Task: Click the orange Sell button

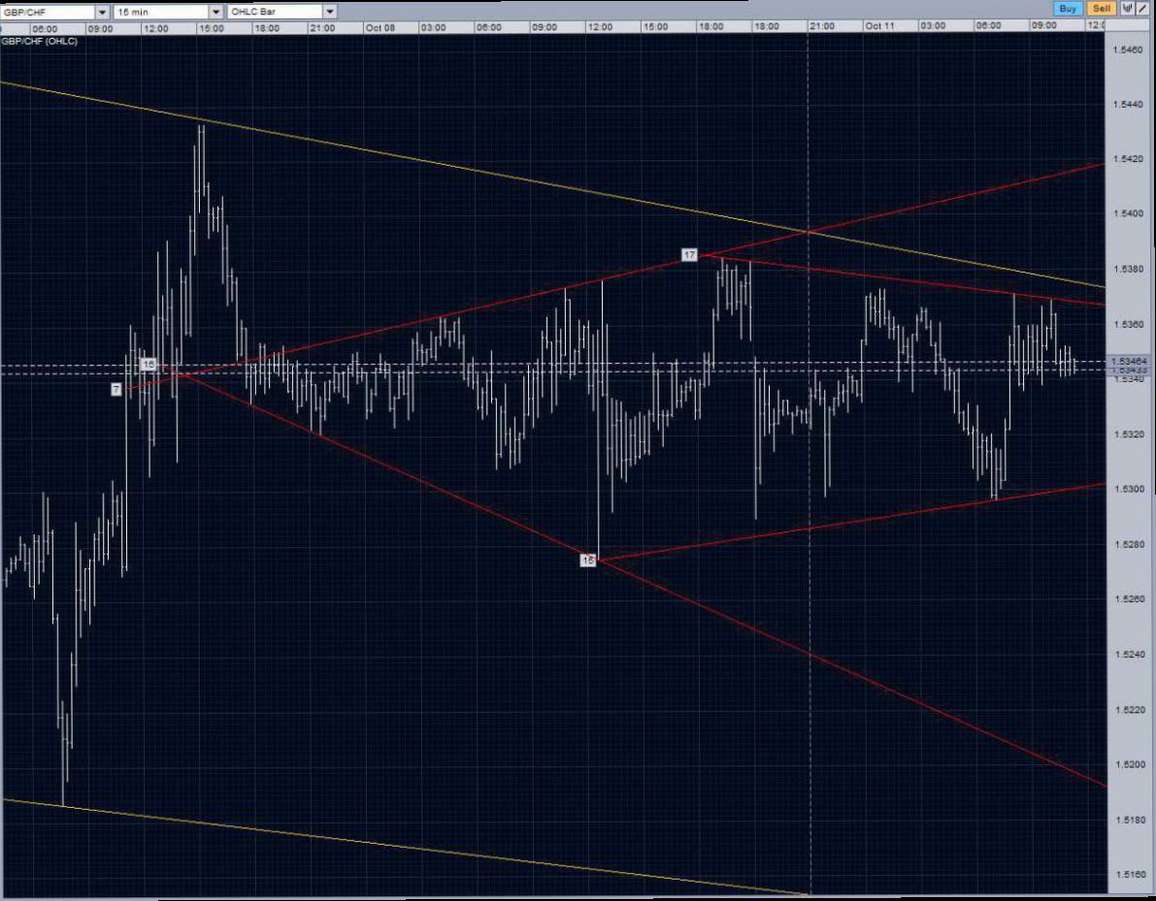Action: (1101, 9)
